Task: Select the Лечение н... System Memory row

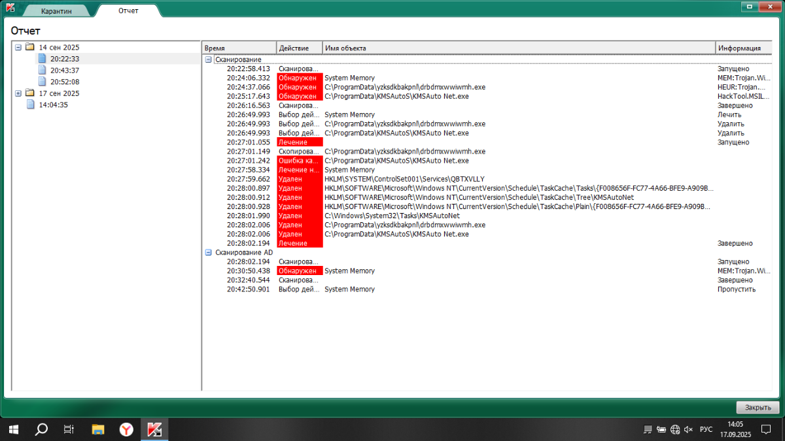Action: 487,169
